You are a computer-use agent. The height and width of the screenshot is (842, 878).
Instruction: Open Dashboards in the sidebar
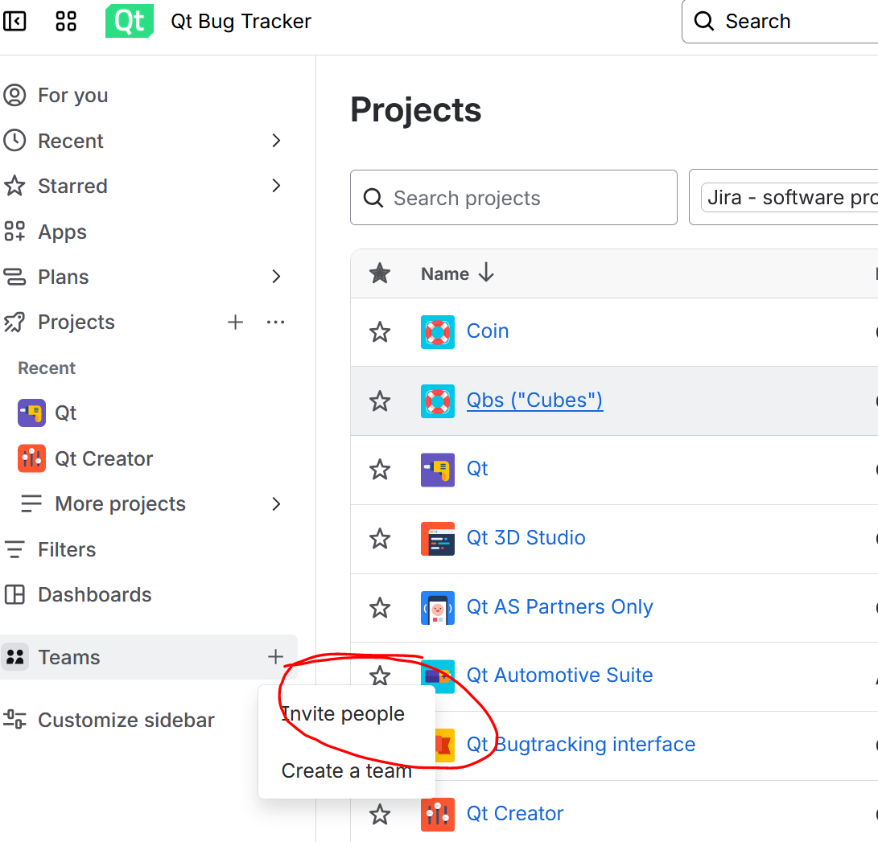pos(95,595)
